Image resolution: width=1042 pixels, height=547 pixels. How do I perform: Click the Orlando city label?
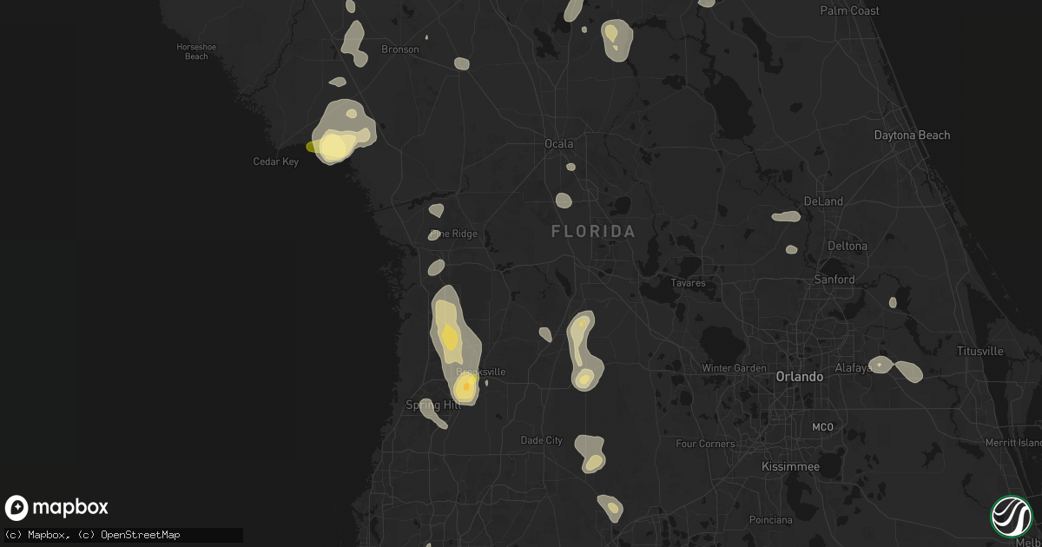click(799, 377)
